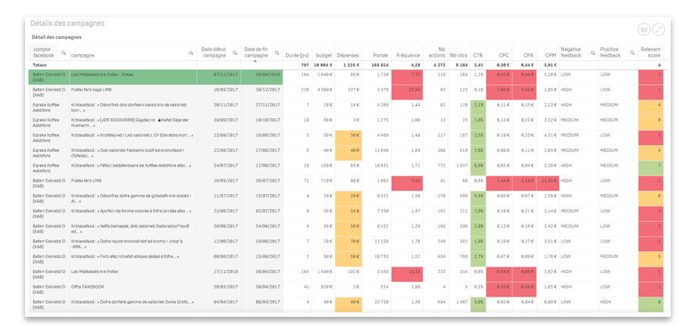Screen dimensions: 695x333
Task: Click the "Détail des campagnes" table title
Action: (x=57, y=37)
